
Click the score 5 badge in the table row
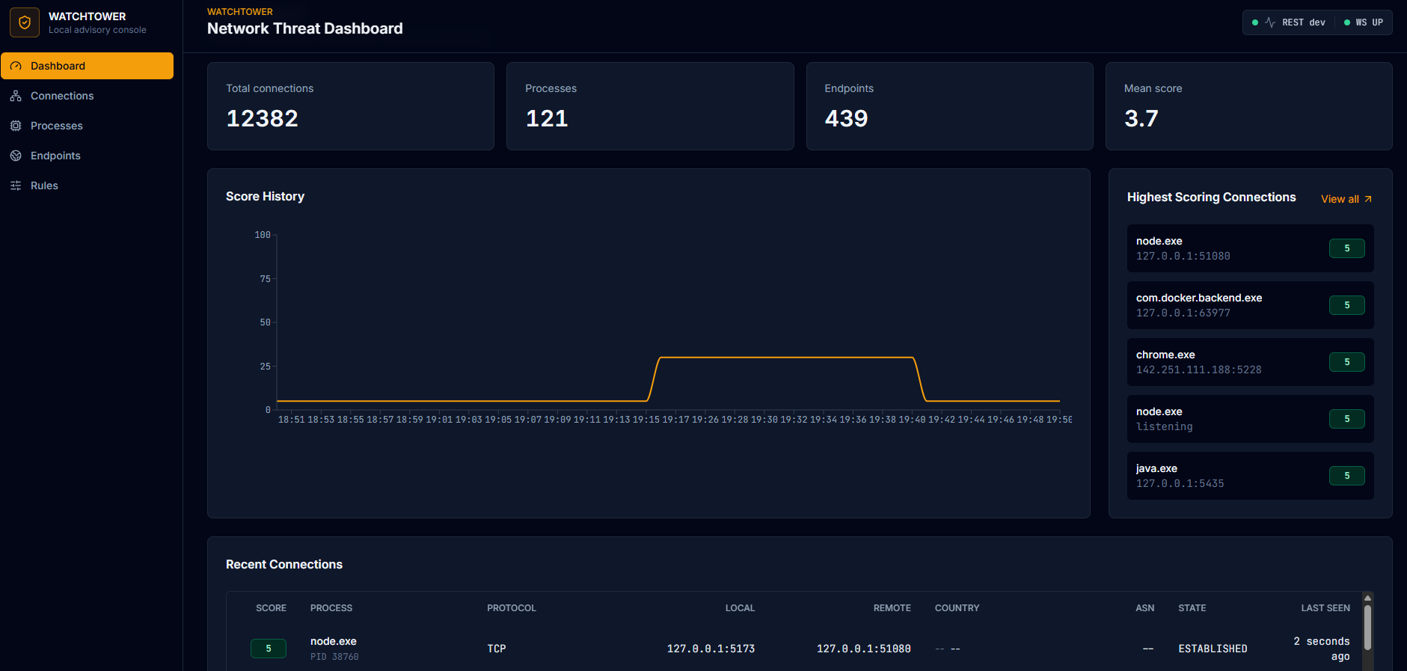coord(269,649)
